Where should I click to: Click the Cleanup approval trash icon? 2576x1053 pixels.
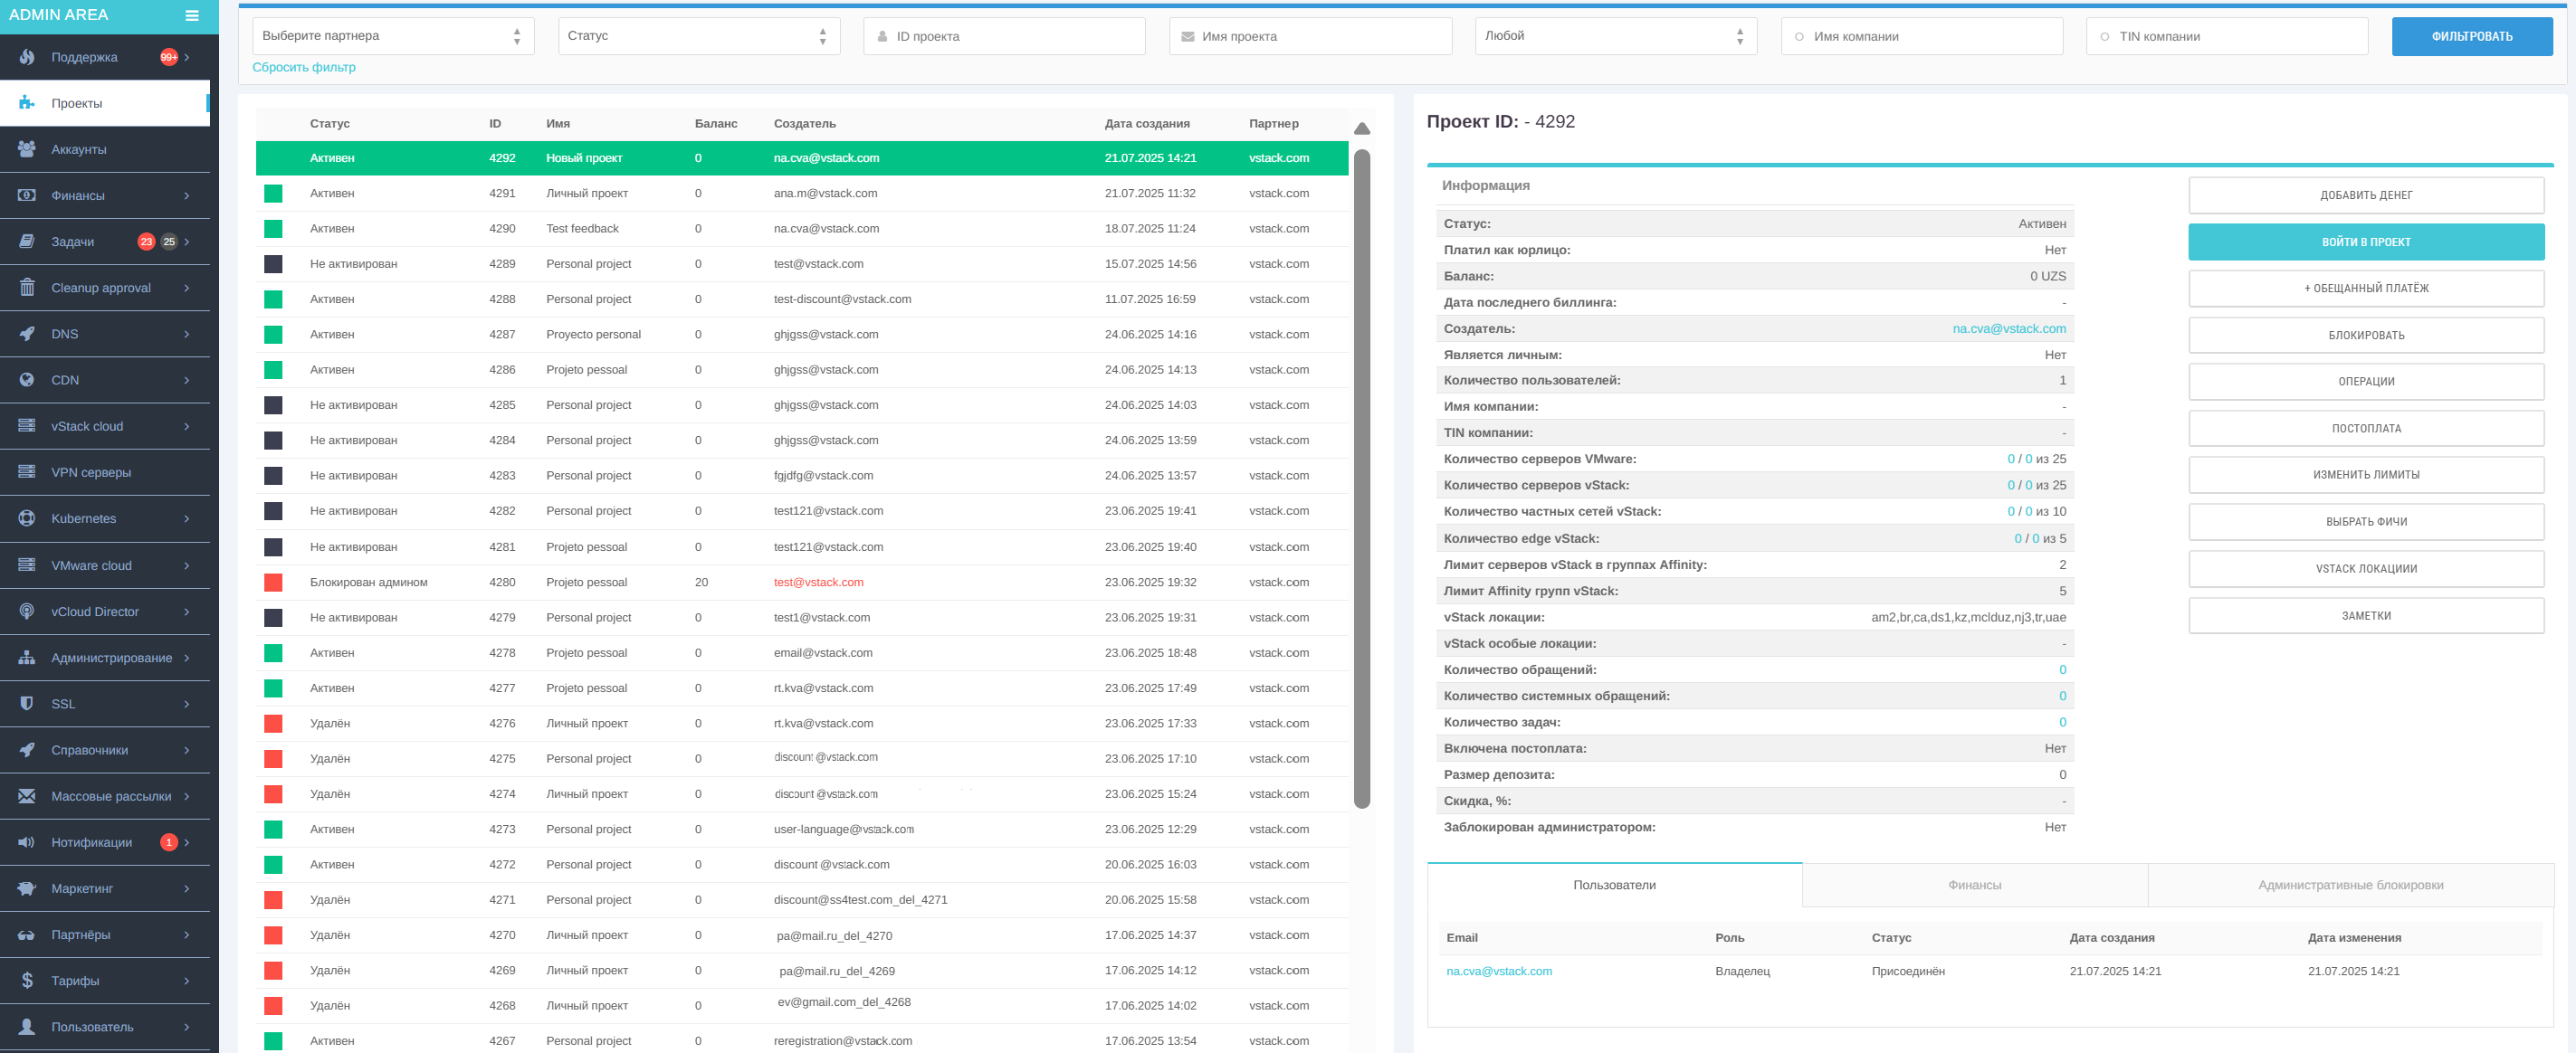tap(27, 288)
